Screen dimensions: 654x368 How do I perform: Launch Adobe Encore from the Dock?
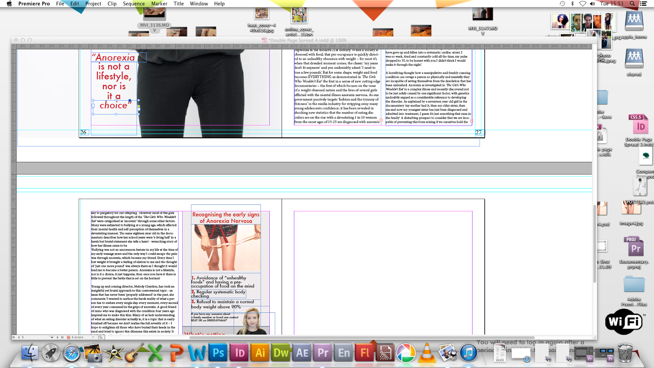point(344,352)
